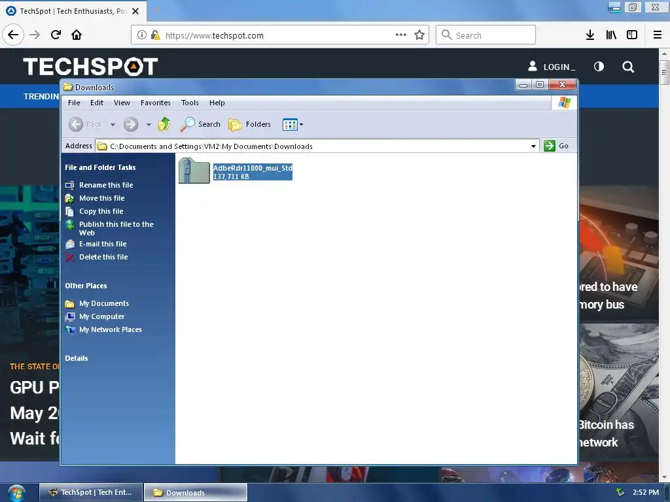Screen dimensions: 670x502
Task: Go to Firefox home page icon
Action: point(77,35)
